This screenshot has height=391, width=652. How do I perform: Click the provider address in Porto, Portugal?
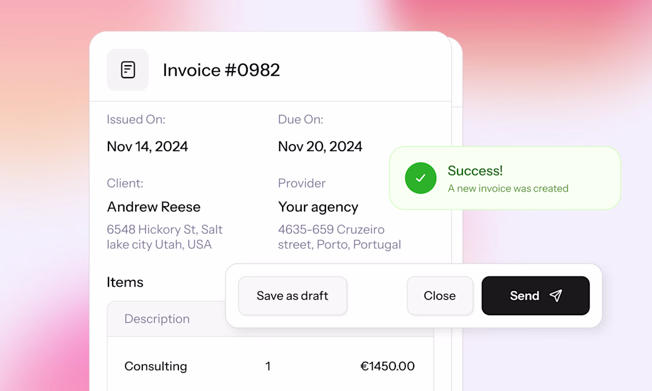pyautogui.click(x=339, y=237)
